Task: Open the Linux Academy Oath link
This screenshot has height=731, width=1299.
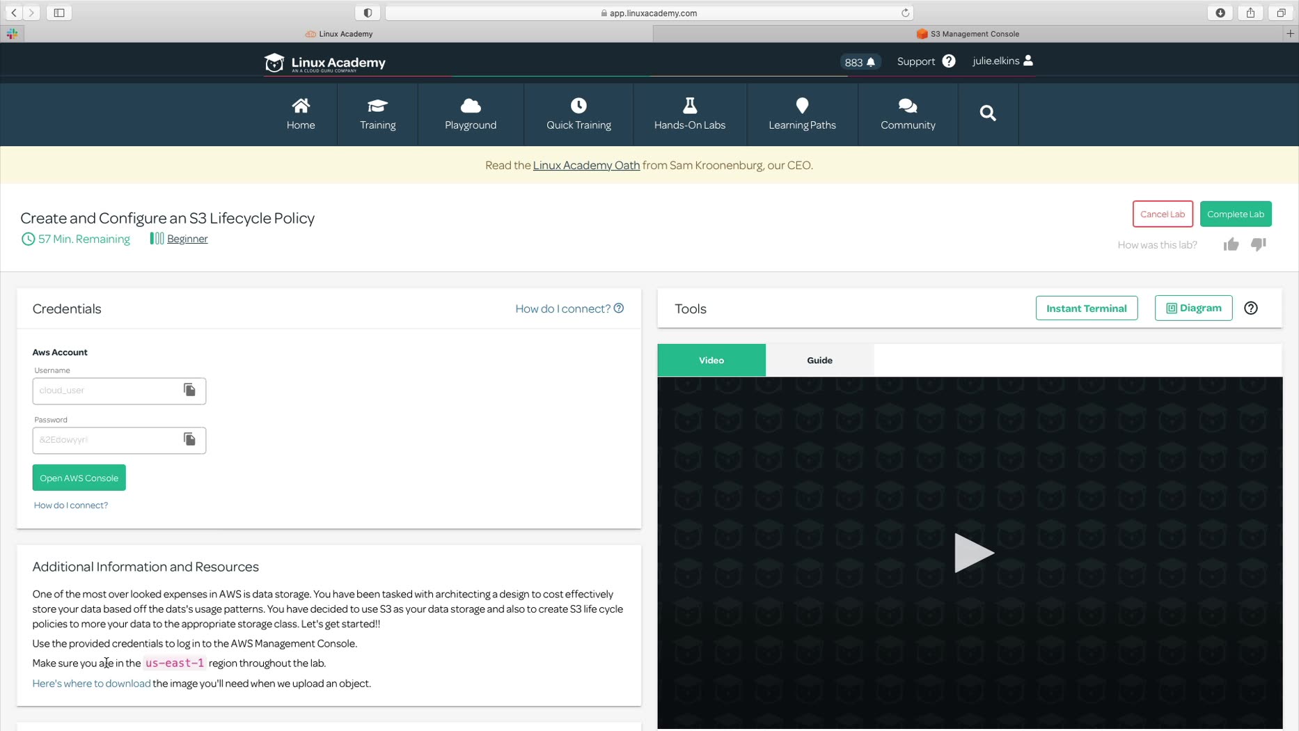Action: point(586,165)
